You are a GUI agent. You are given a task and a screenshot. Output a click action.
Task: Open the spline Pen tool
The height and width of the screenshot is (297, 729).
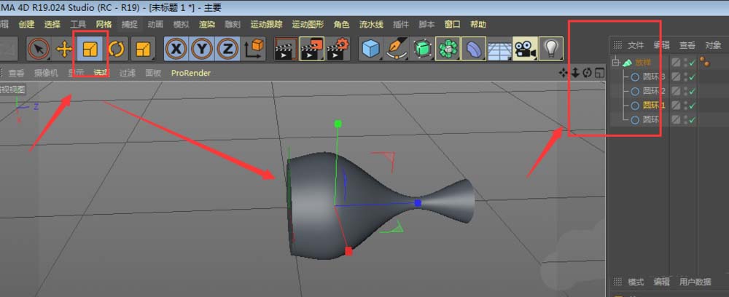[397, 49]
